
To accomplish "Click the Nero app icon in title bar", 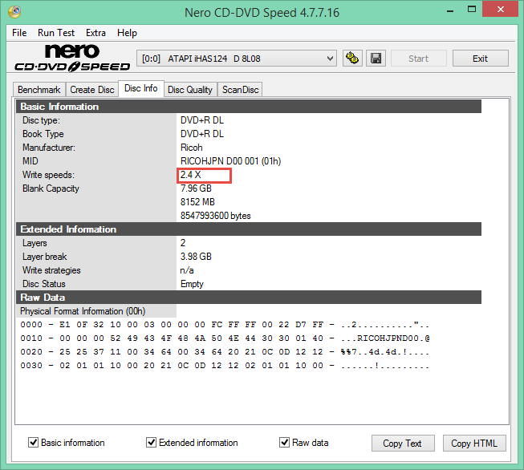I will (x=14, y=12).
